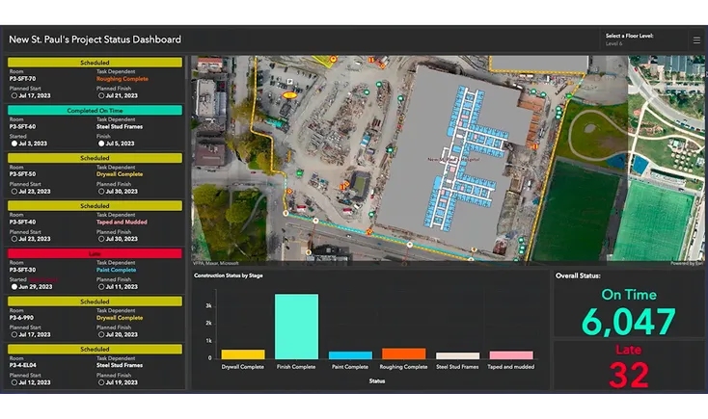Select the Finish Jul 5, 2023 radio marker
The width and height of the screenshot is (708, 419).
tap(100, 144)
